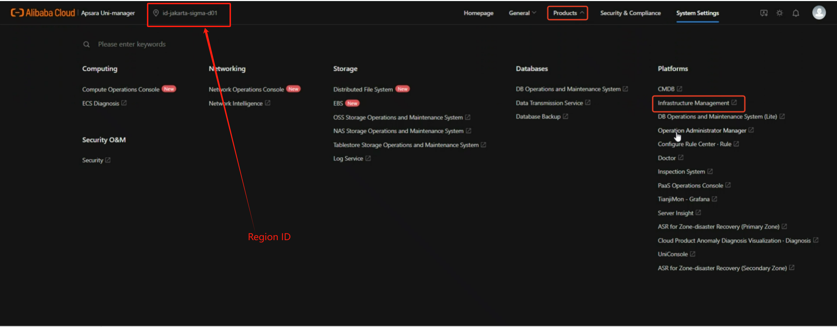Open Configure Rule Center · Rule link

pyautogui.click(x=694, y=144)
